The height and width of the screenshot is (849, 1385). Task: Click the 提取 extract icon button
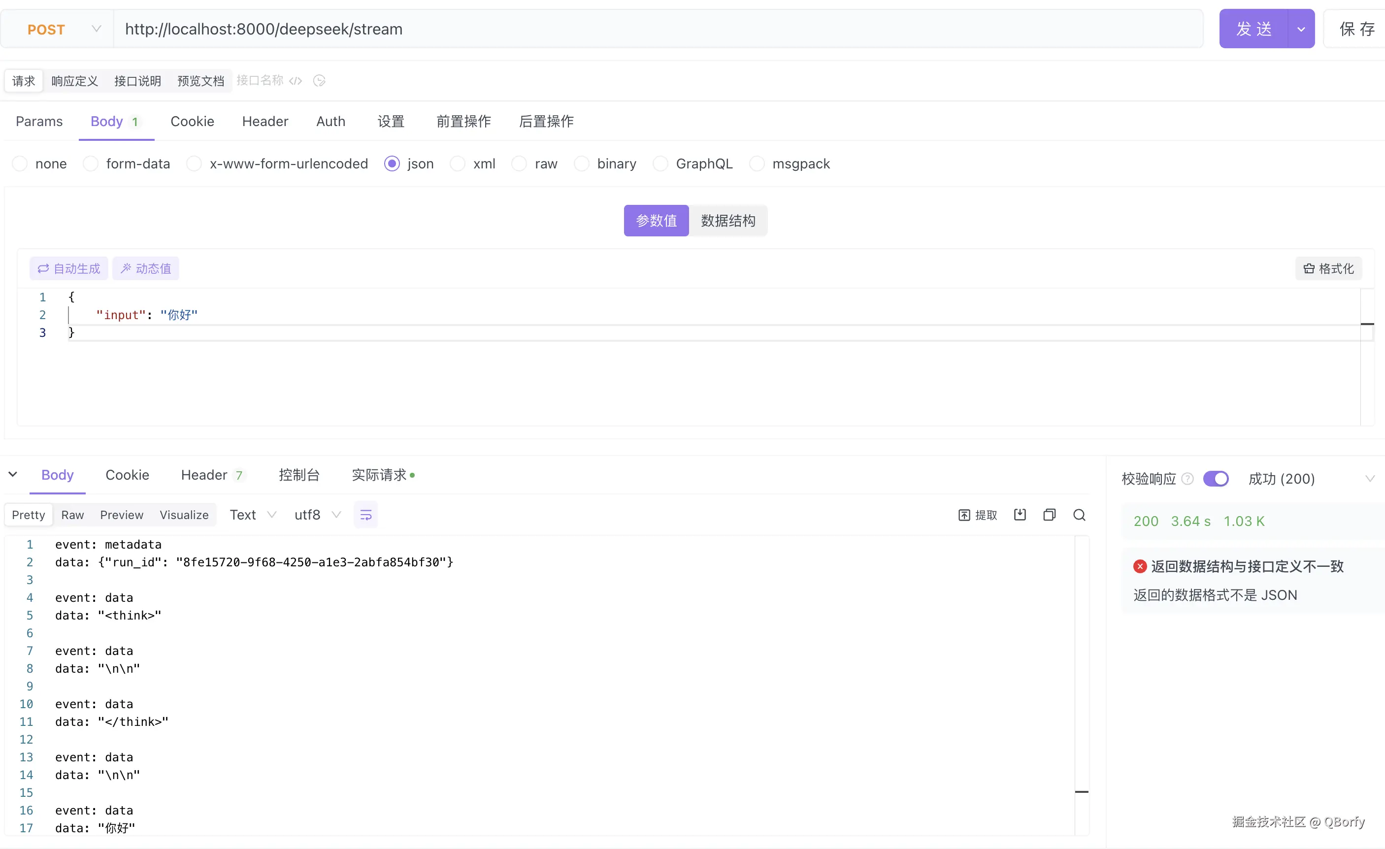click(x=978, y=515)
